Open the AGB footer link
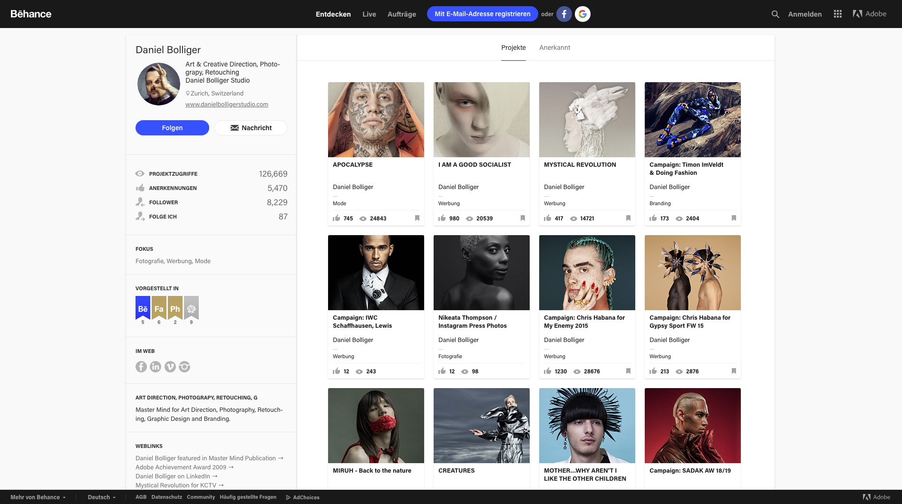 pos(141,497)
